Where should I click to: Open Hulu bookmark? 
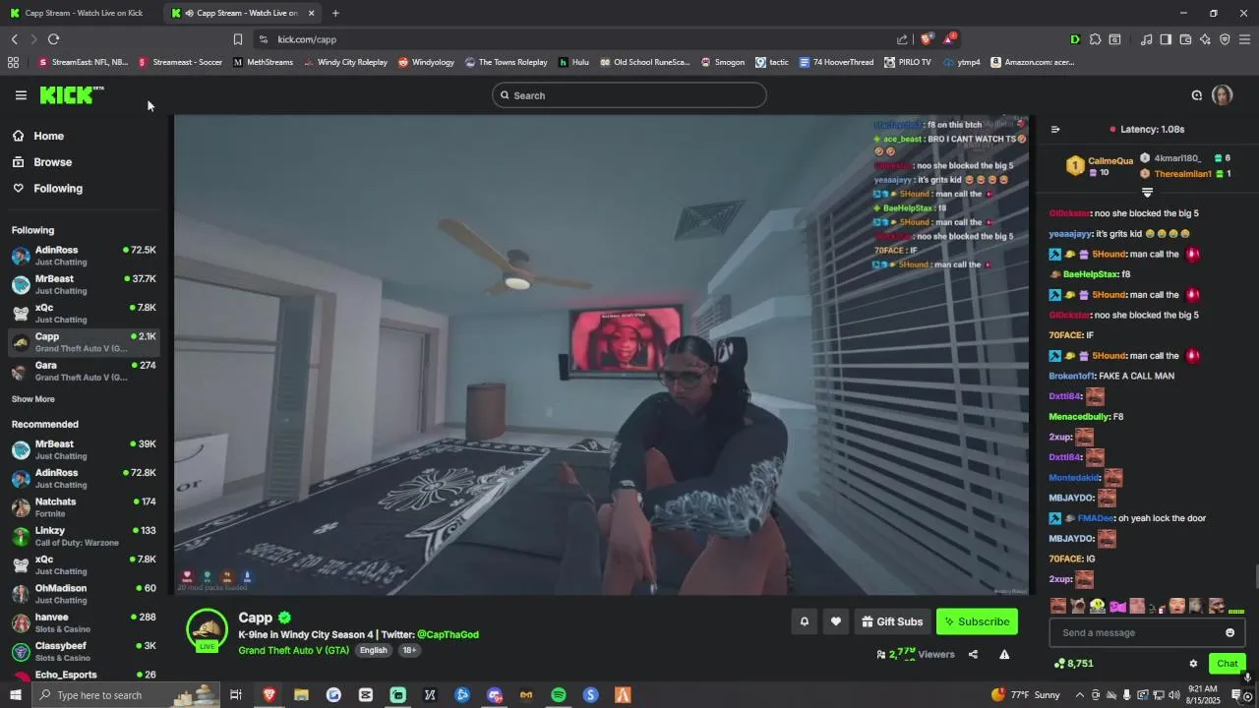[573, 62]
